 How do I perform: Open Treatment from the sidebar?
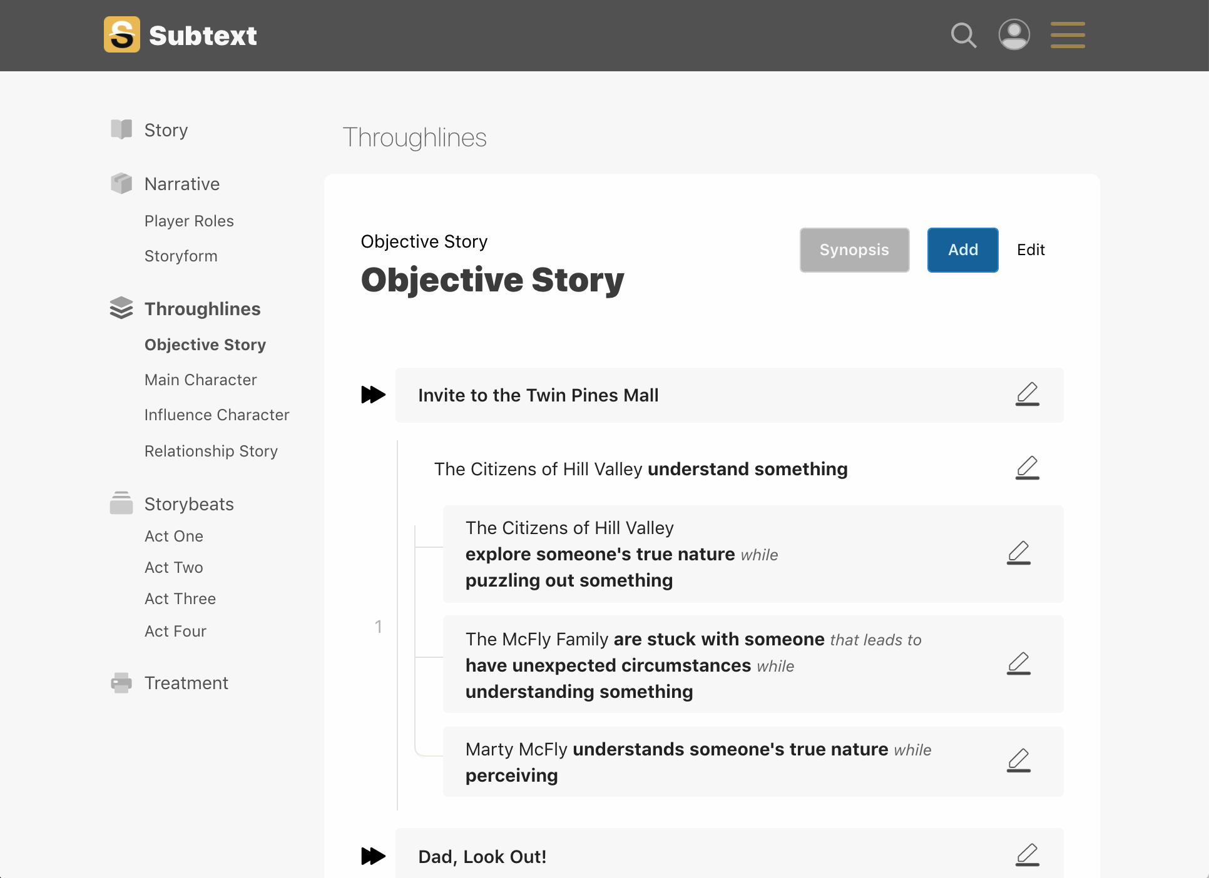pyautogui.click(x=186, y=683)
